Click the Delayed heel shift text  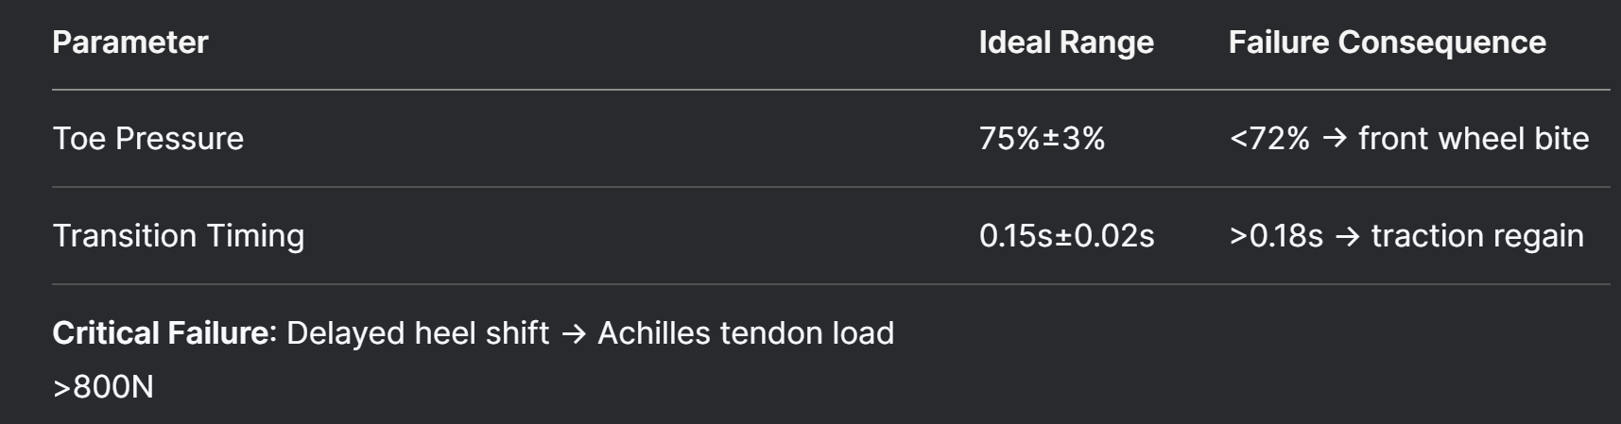point(418,333)
